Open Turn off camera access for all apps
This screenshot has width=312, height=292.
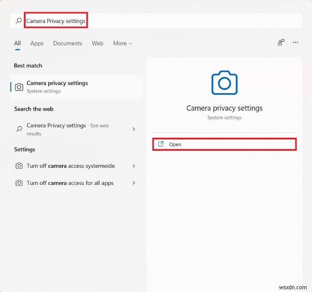tap(76, 183)
